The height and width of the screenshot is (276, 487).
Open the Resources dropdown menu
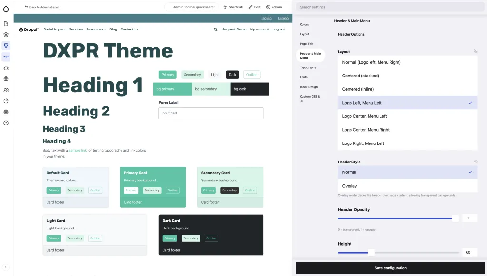point(96,29)
